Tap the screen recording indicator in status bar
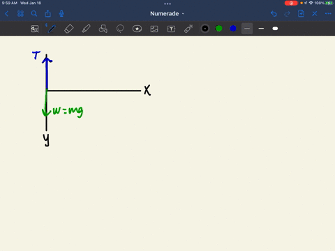335x251 pixels. [291, 3]
